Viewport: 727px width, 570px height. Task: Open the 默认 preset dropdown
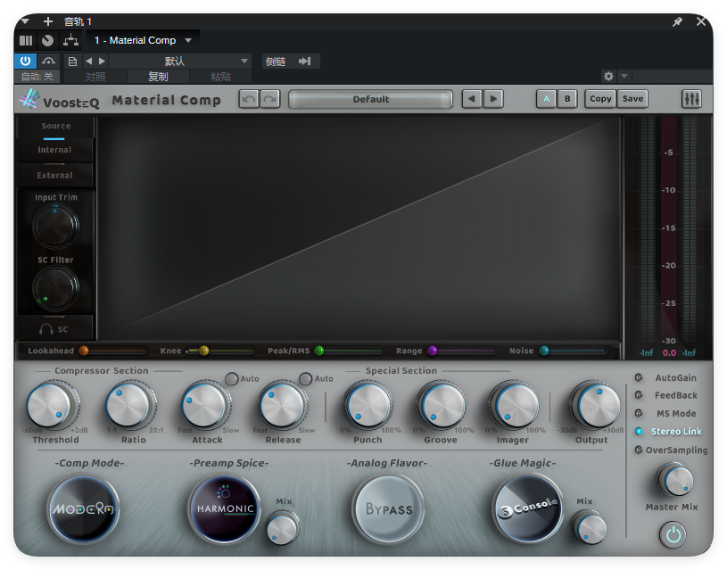[x=180, y=62]
